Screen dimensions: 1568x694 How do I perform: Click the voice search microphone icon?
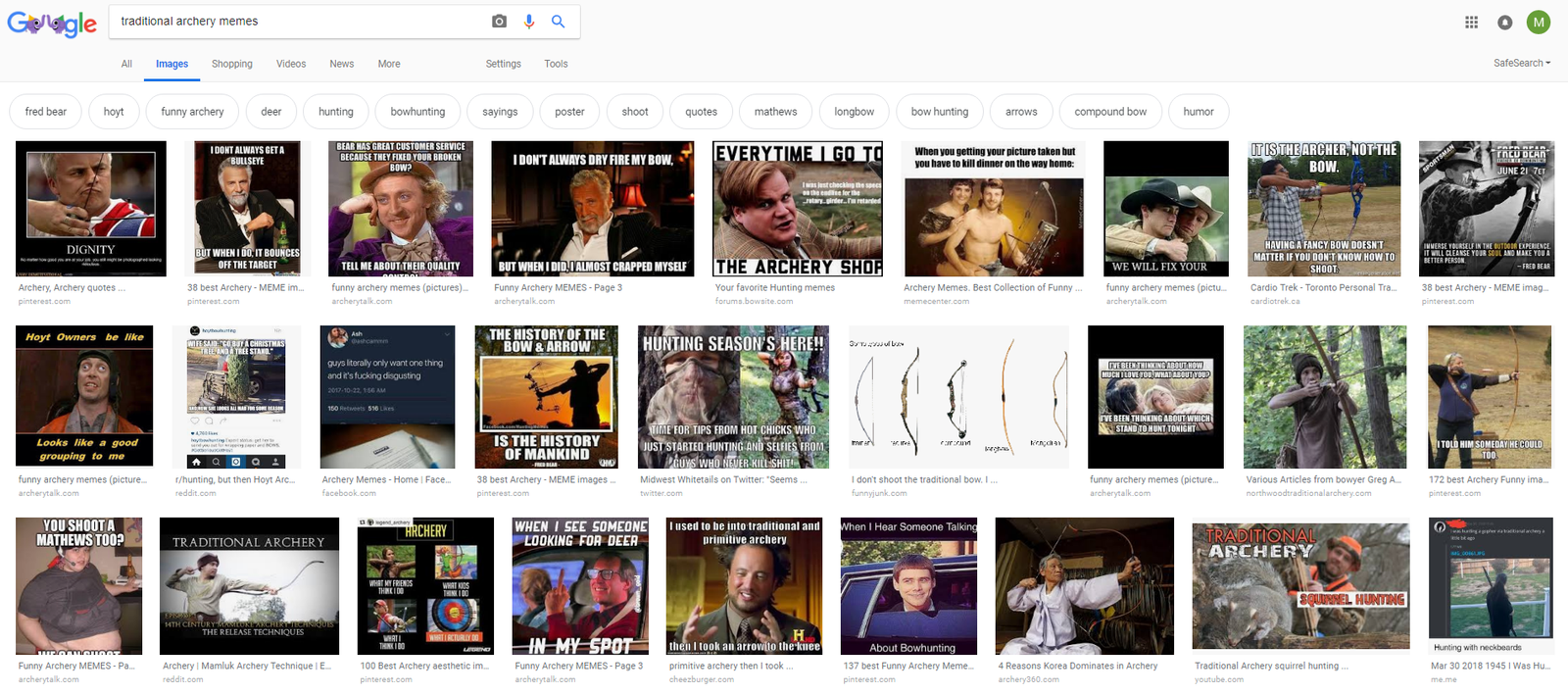click(529, 22)
